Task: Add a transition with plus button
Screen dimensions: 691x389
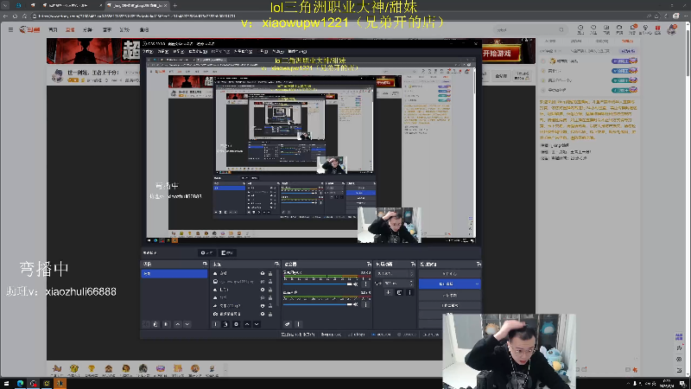Action: click(x=388, y=292)
